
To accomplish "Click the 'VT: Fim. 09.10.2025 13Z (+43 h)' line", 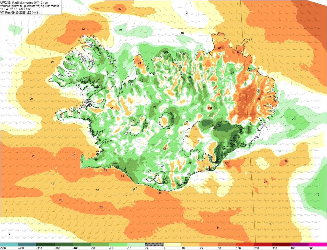I will tap(21, 12).
